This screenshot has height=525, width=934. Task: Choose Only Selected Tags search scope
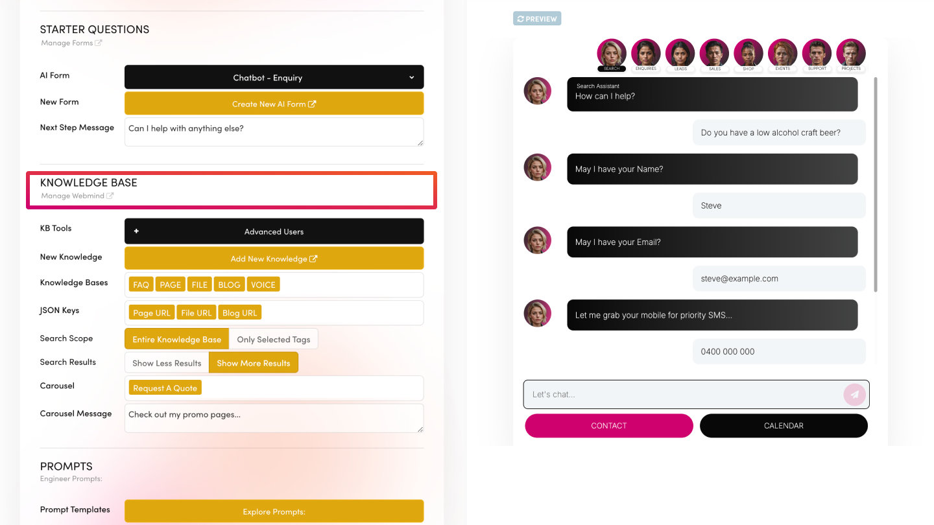273,339
